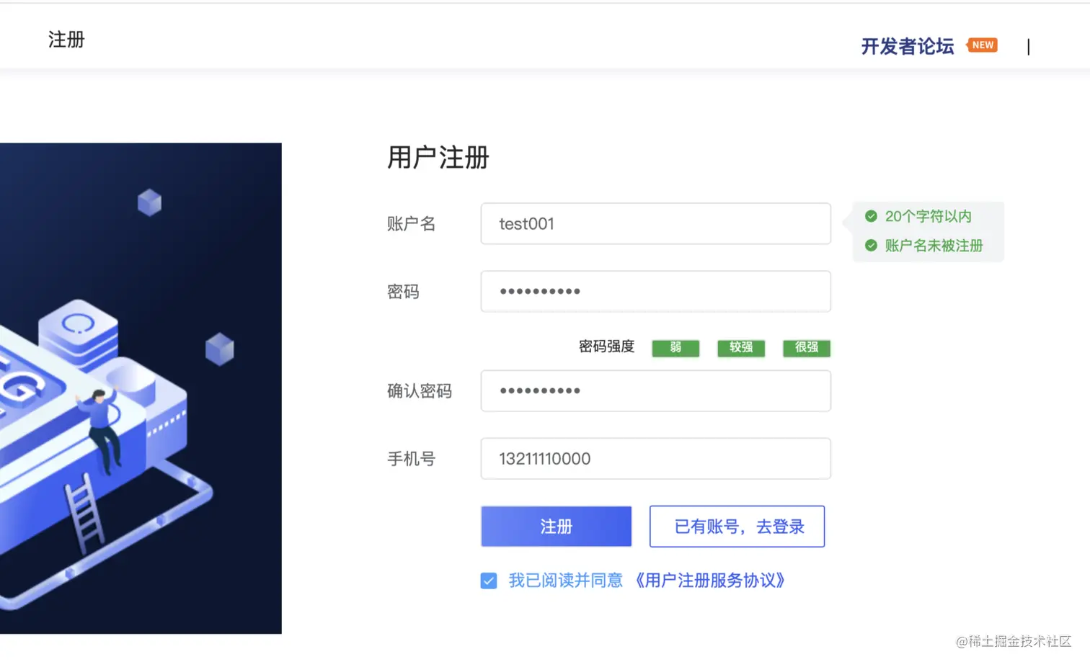Click the 用户注册 heading
1090x667 pixels.
[438, 157]
